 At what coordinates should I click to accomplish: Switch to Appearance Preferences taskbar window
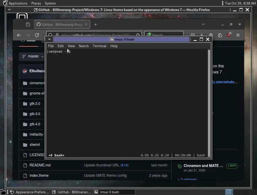click(30, 192)
